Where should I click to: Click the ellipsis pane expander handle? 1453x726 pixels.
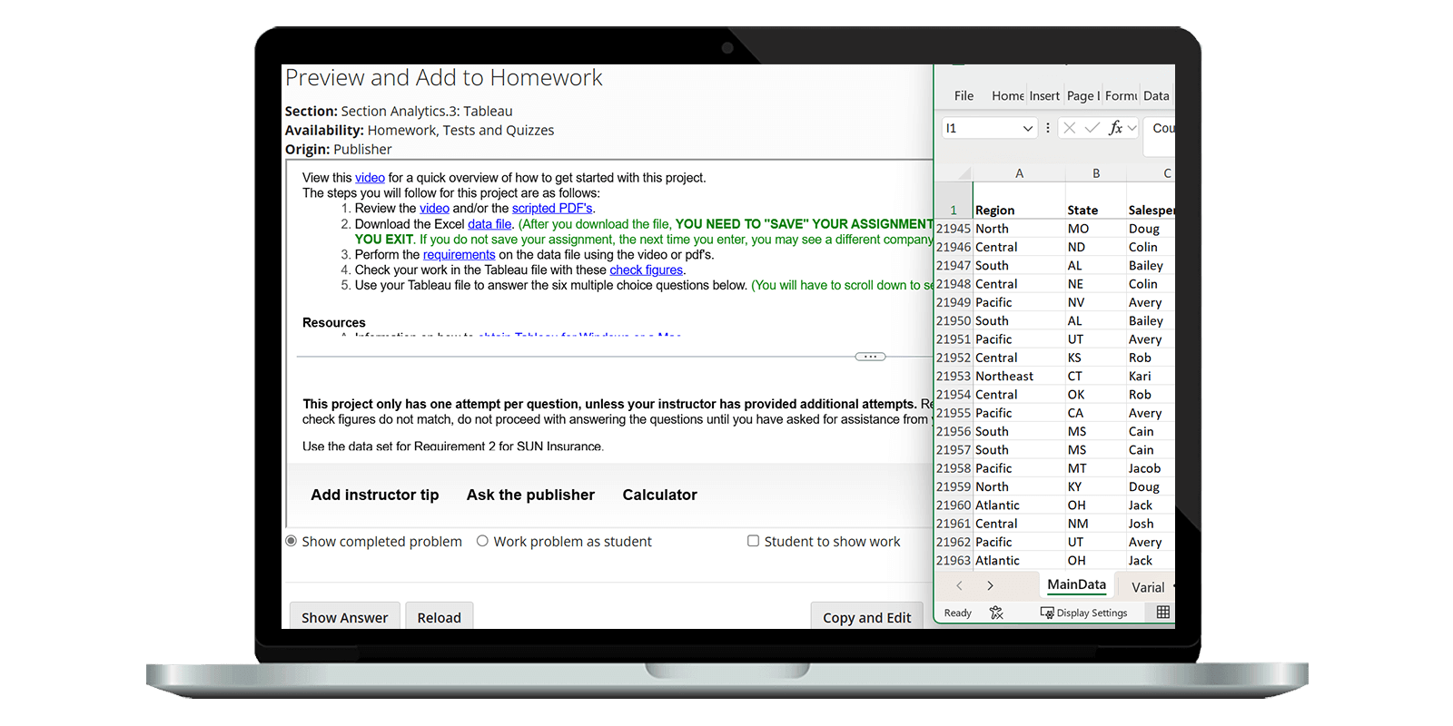coord(870,357)
